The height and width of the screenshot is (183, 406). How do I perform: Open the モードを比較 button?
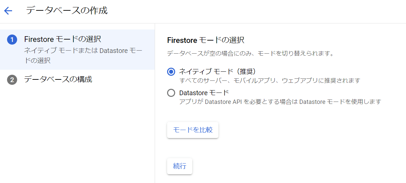pos(193,130)
